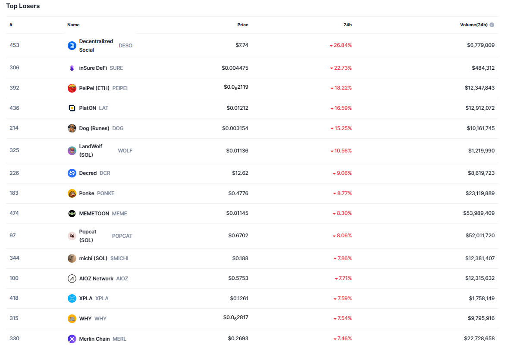The image size is (514, 348).
Task: Open the WHY coin name link
Action: click(85, 319)
